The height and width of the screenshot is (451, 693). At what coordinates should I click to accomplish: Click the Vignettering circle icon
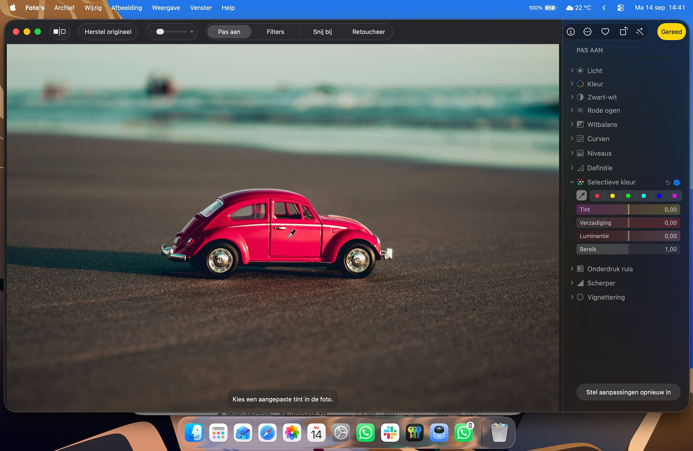(x=580, y=297)
